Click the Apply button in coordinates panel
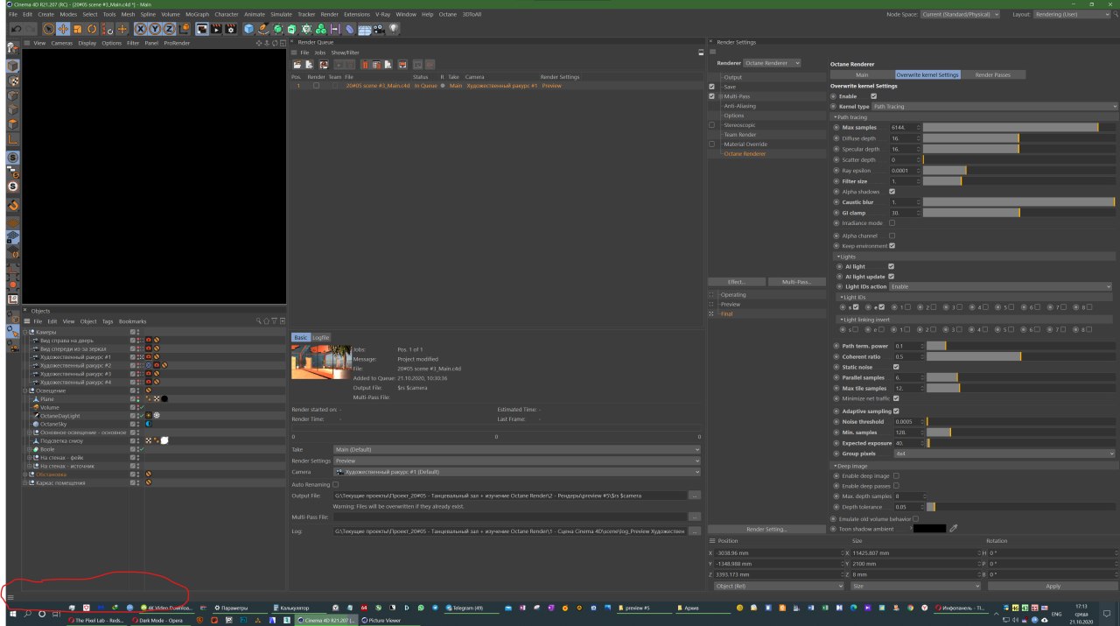Viewport: 1120px width, 626px height. [1053, 586]
